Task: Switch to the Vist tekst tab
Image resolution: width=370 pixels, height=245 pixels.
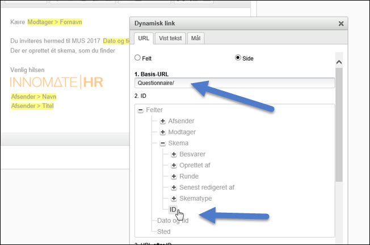Action: tap(170, 38)
